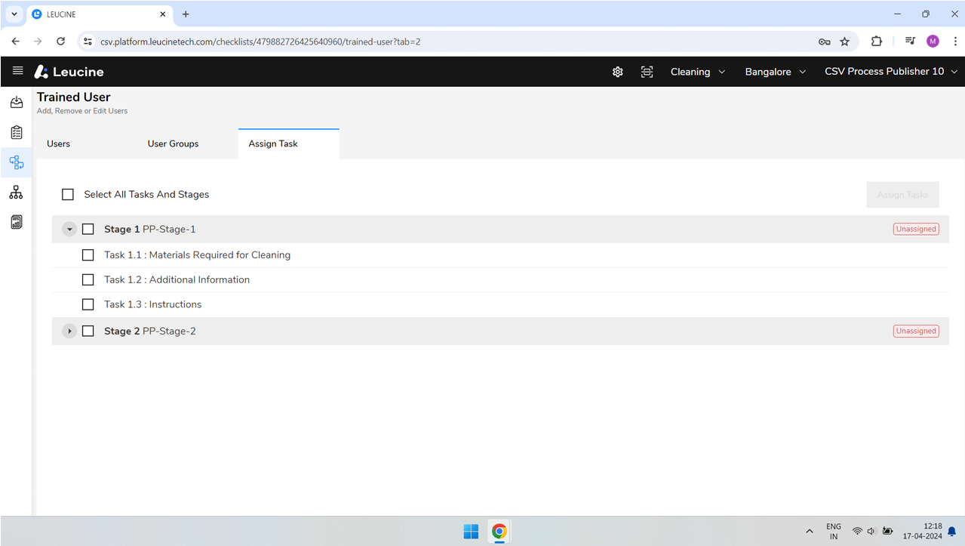Switch to the User Groups tab
This screenshot has width=965, height=546.
tap(173, 143)
